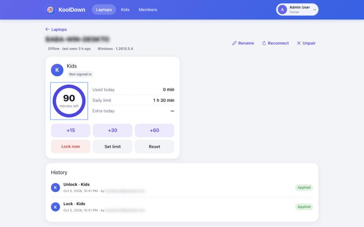Click the Admin User avatar circle
This screenshot has width=364, height=227.
coord(282,10)
